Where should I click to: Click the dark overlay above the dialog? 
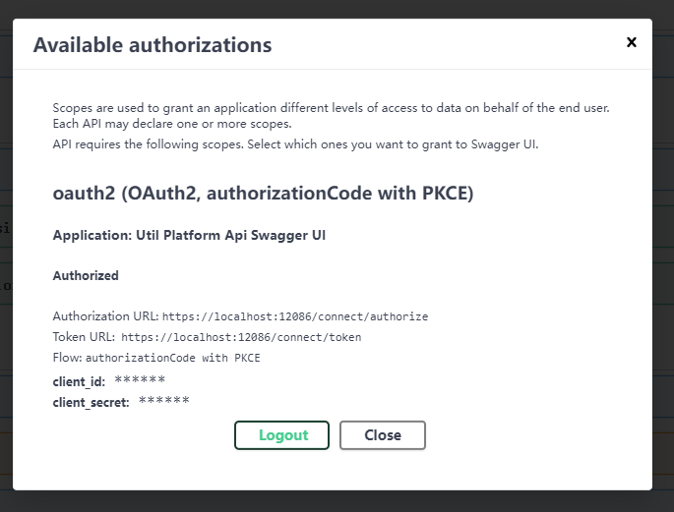[x=337, y=9]
